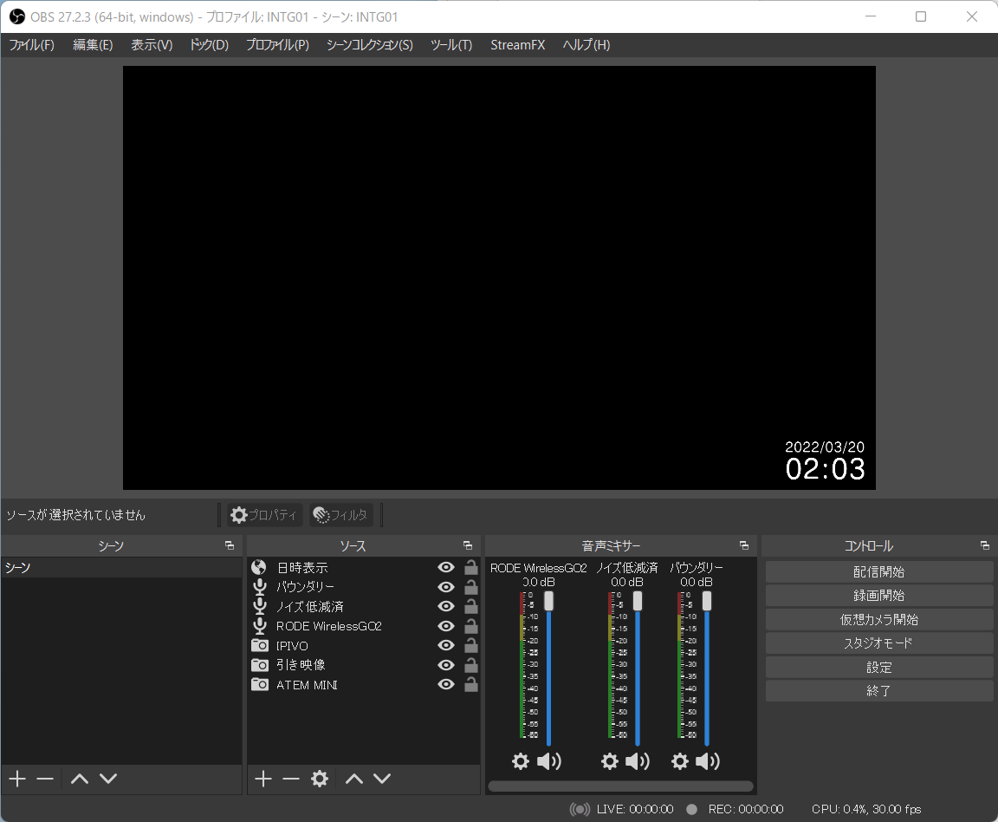Viewport: 998px width, 822px height.
Task: Mute the バウンダリー audio with its speaker icon
Action: click(x=708, y=760)
